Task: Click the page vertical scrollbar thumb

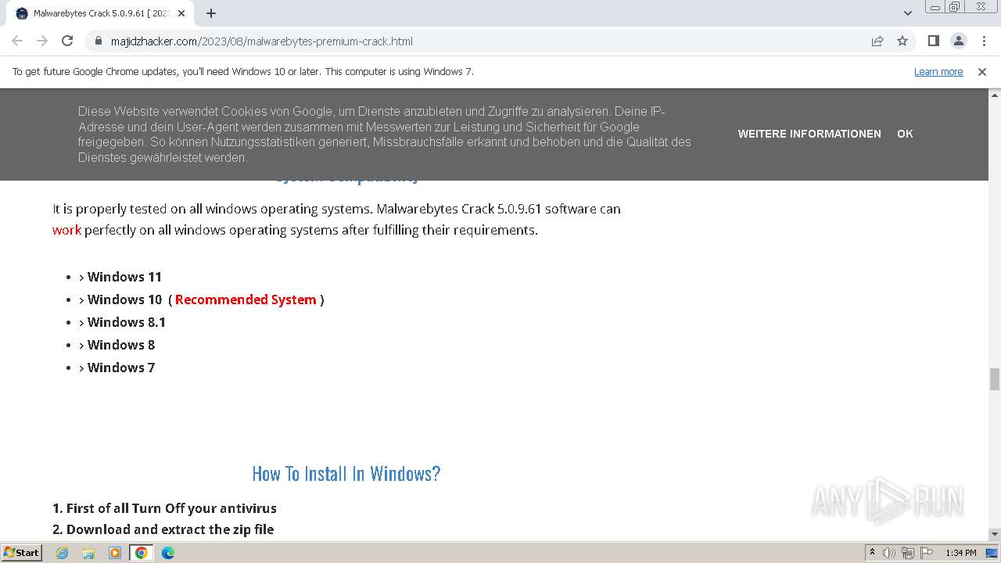Action: click(995, 379)
